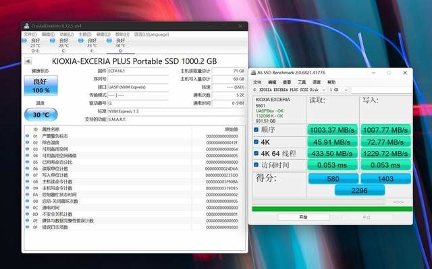Click the green benchmark progress bar

332,209
